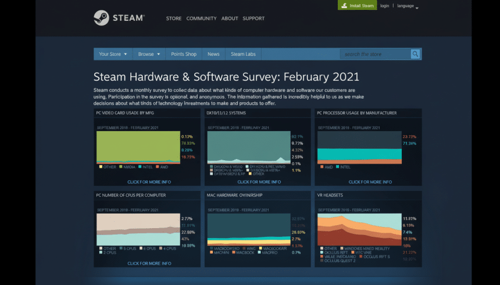Click the NVIDIA green legend swatch
The image size is (500, 285).
point(121,167)
